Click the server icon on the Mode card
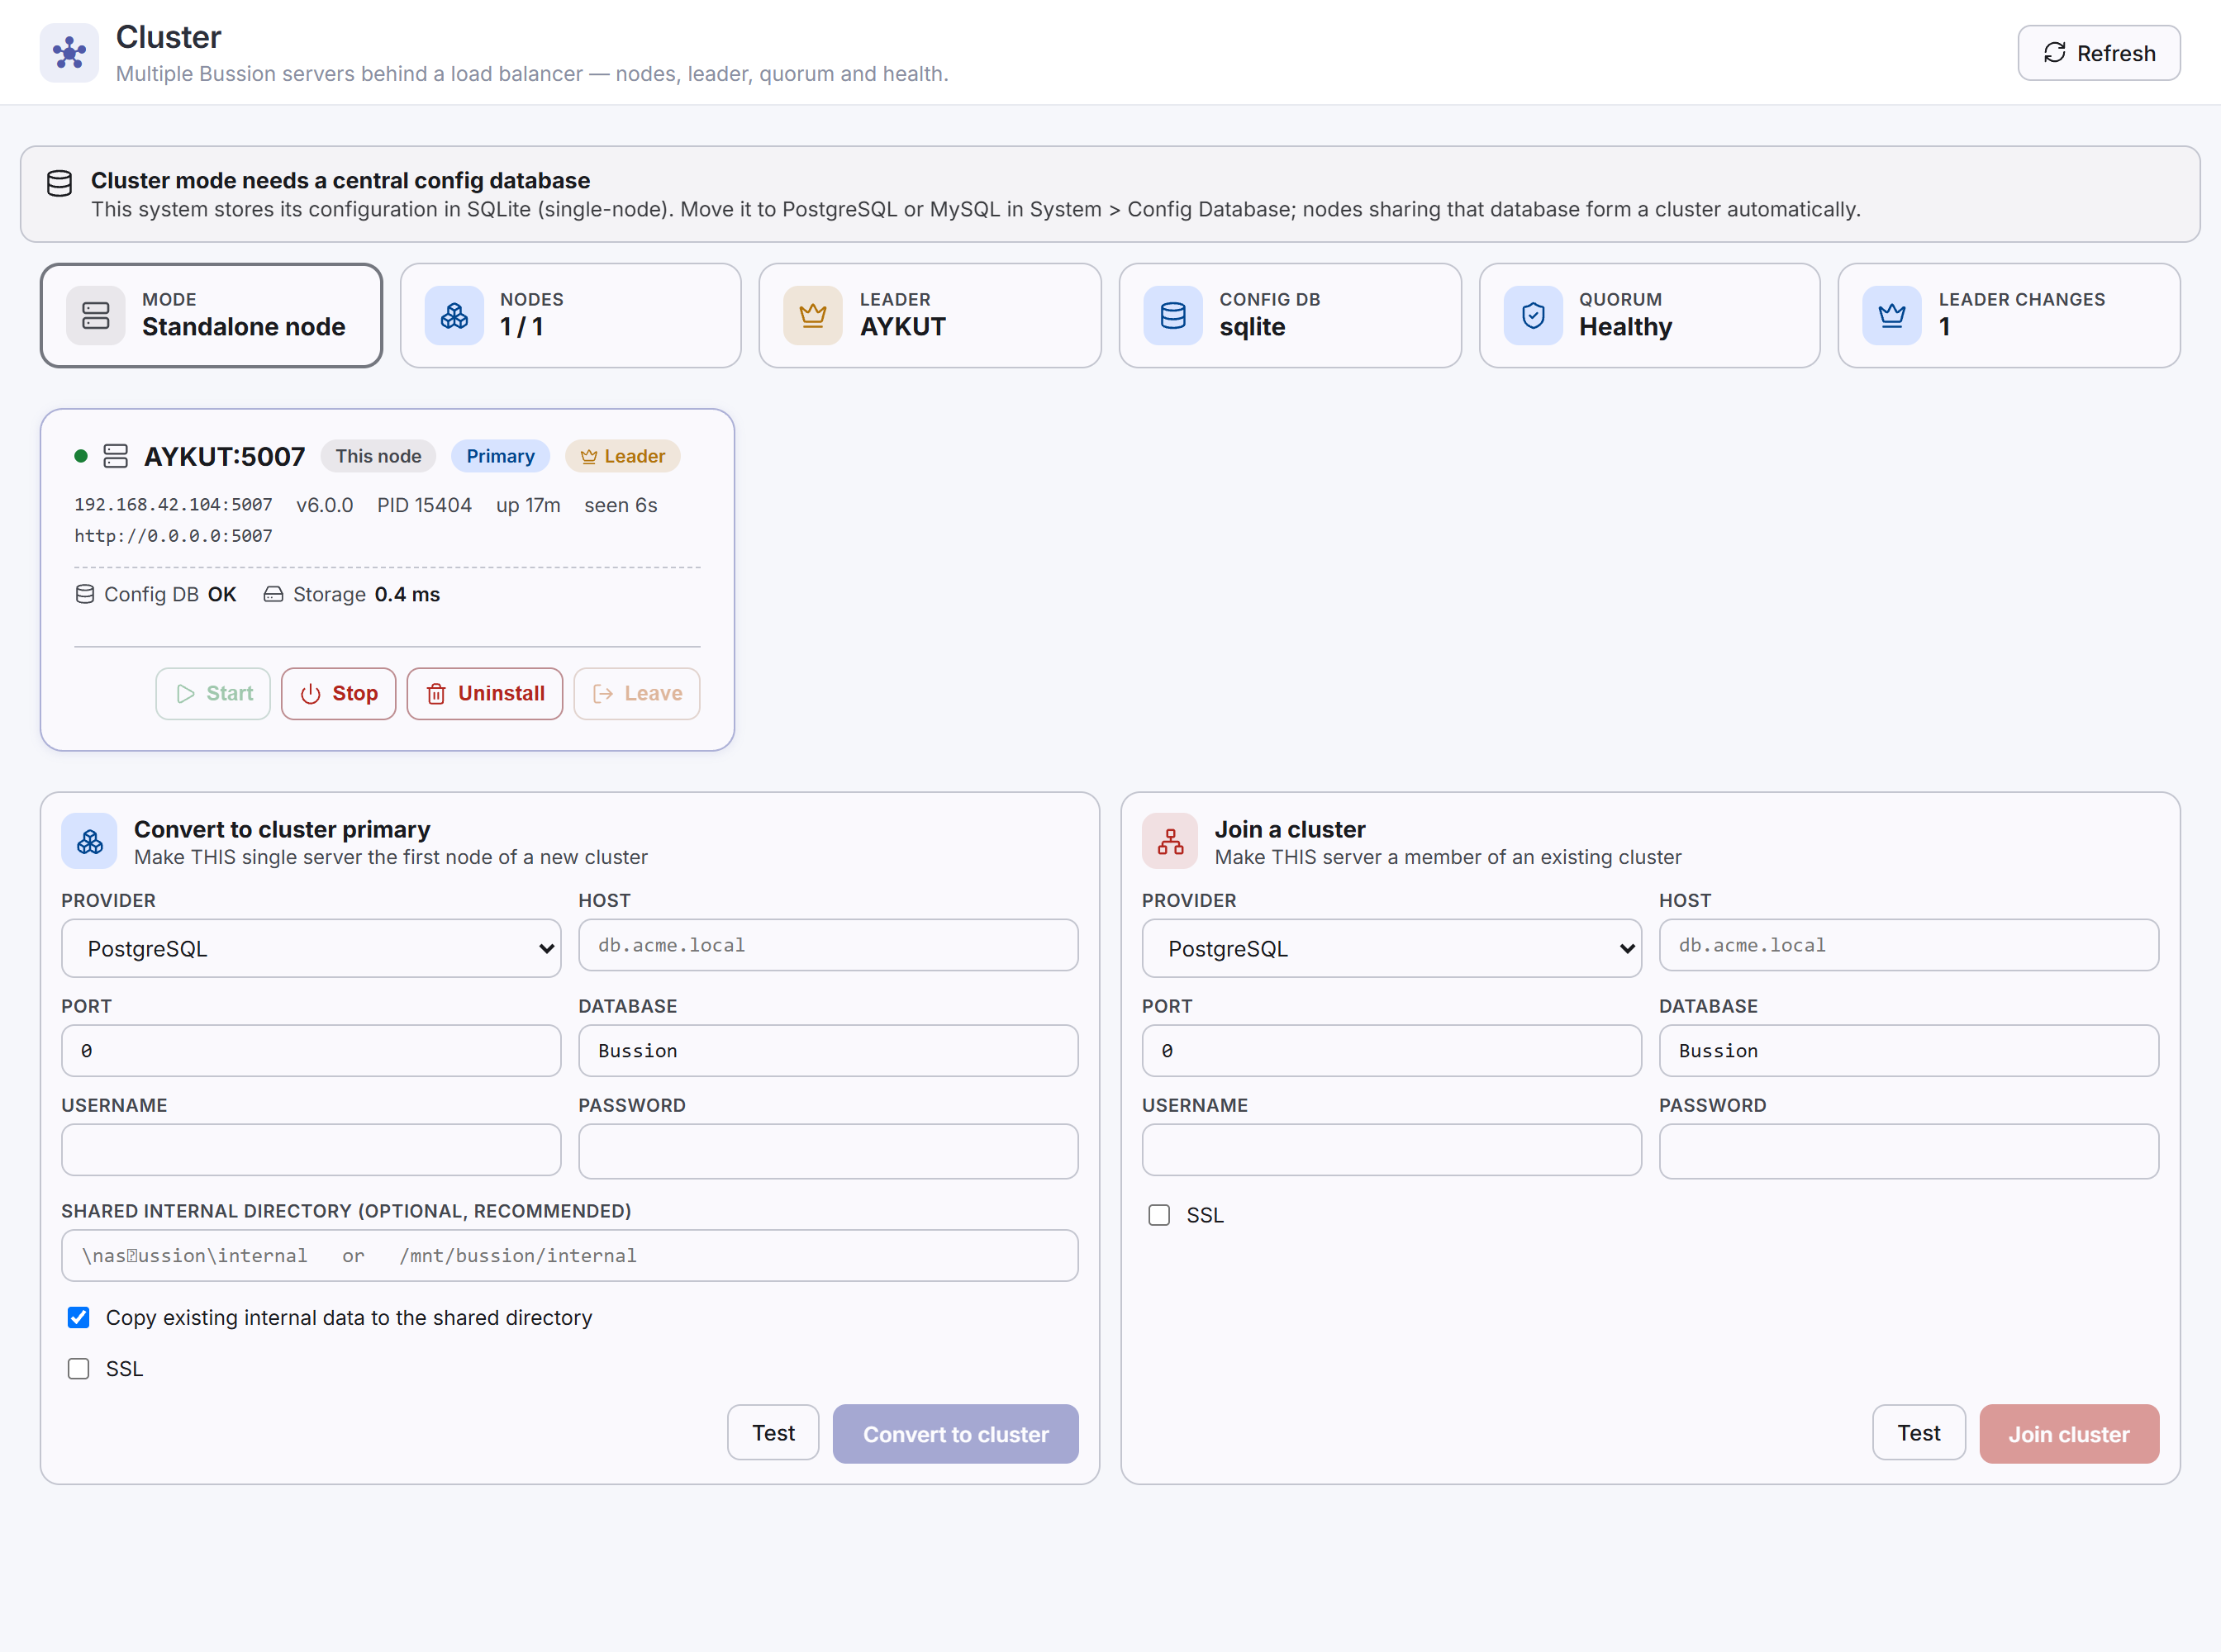Screen dimensions: 2221x1652 pos(96,316)
